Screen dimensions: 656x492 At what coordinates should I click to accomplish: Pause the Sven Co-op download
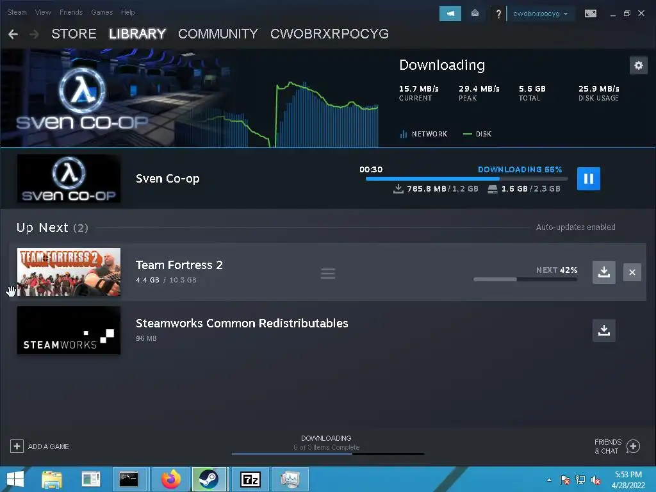(588, 179)
